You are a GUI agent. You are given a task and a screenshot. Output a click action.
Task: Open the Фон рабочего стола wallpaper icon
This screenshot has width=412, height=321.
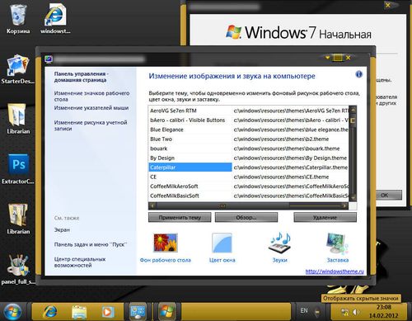click(166, 243)
